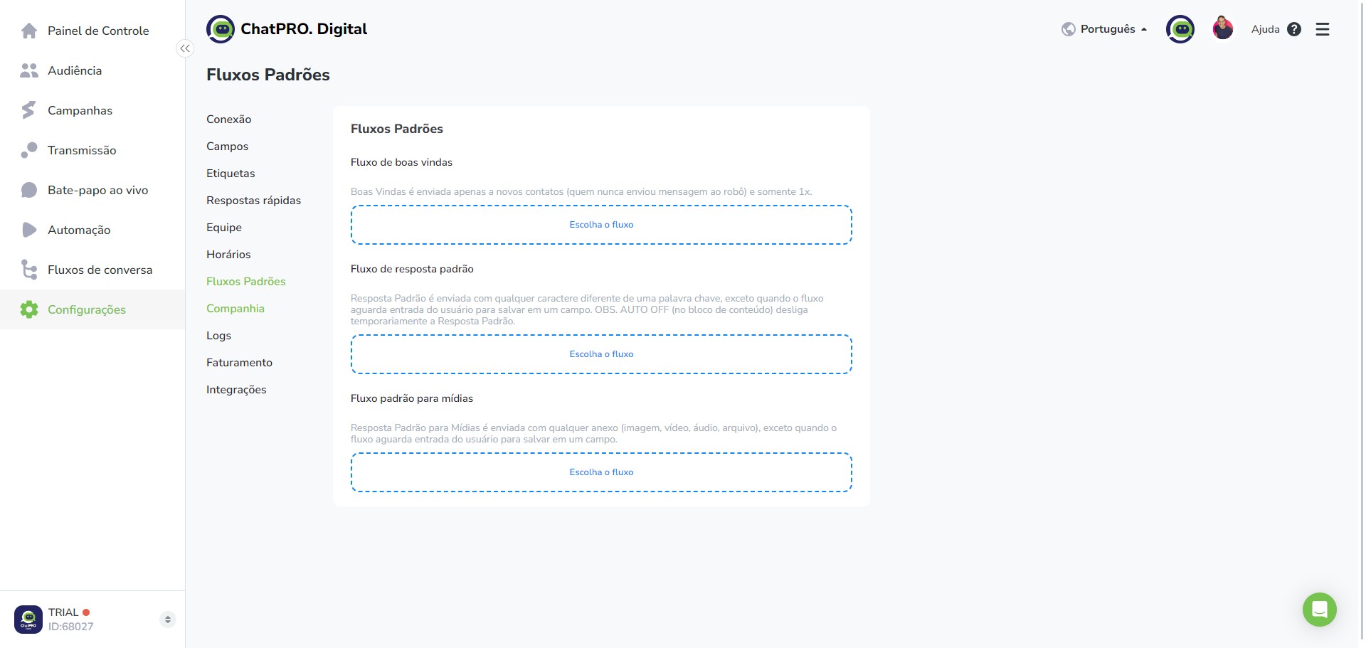Image resolution: width=1366 pixels, height=648 pixels.
Task: Click the Automação play-shaped icon
Action: (x=29, y=230)
